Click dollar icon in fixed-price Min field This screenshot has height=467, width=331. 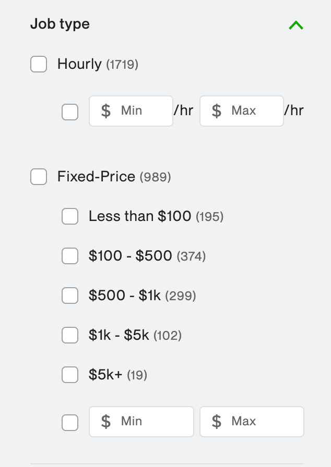click(x=106, y=422)
